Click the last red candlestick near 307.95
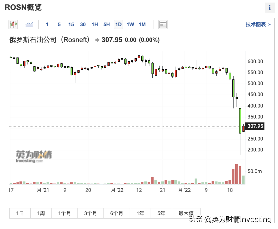Image resolution: width=278 pixels, height=229 pixels. click(244, 129)
